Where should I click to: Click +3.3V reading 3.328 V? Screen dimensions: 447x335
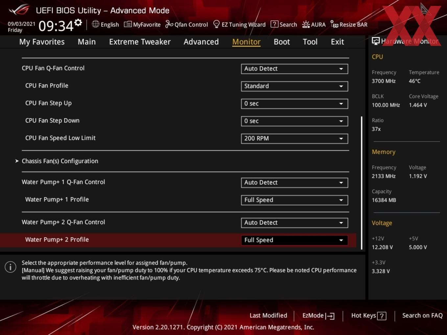[381, 271]
